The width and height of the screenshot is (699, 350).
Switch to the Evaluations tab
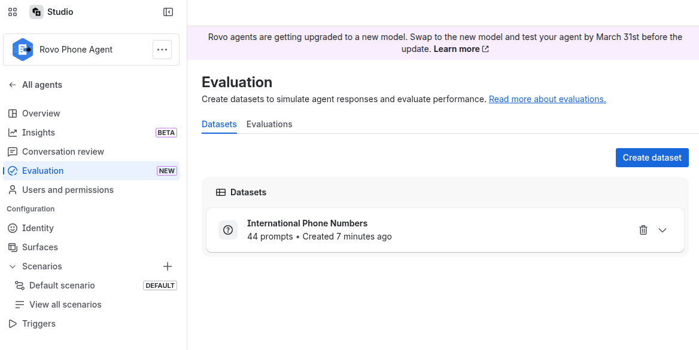[x=269, y=124]
